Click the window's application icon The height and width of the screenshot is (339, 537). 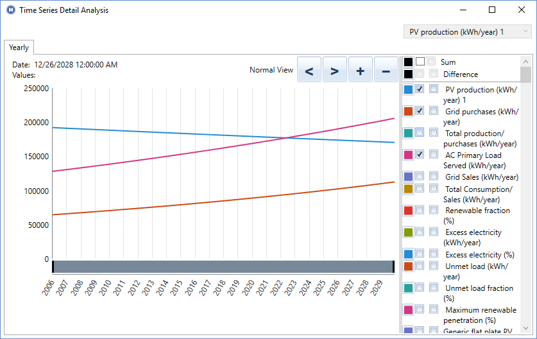coord(11,10)
